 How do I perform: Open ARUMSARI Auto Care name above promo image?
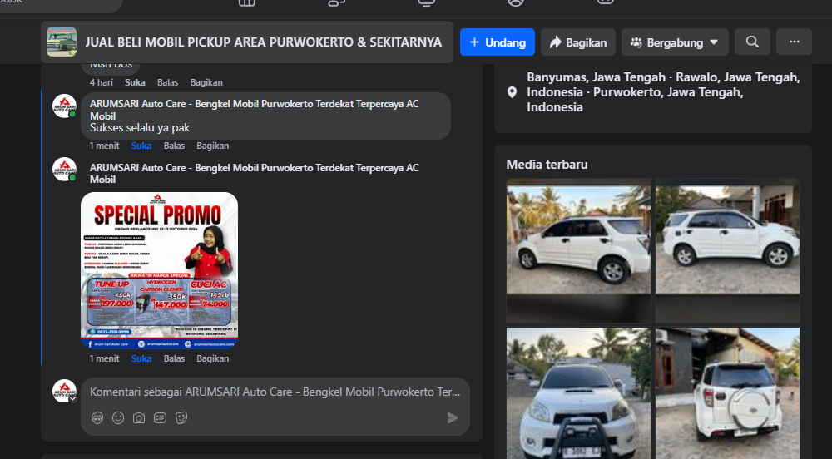[254, 173]
